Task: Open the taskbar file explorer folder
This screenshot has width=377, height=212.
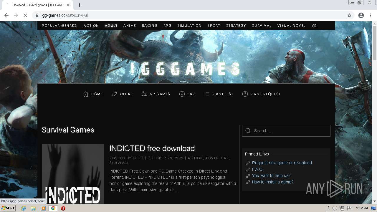Action: (33, 208)
